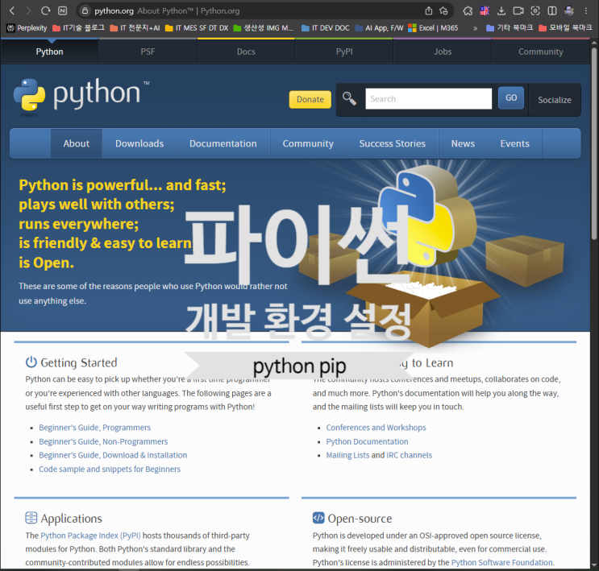599x571 pixels.
Task: Click the flag translate extension icon
Action: coord(485,10)
